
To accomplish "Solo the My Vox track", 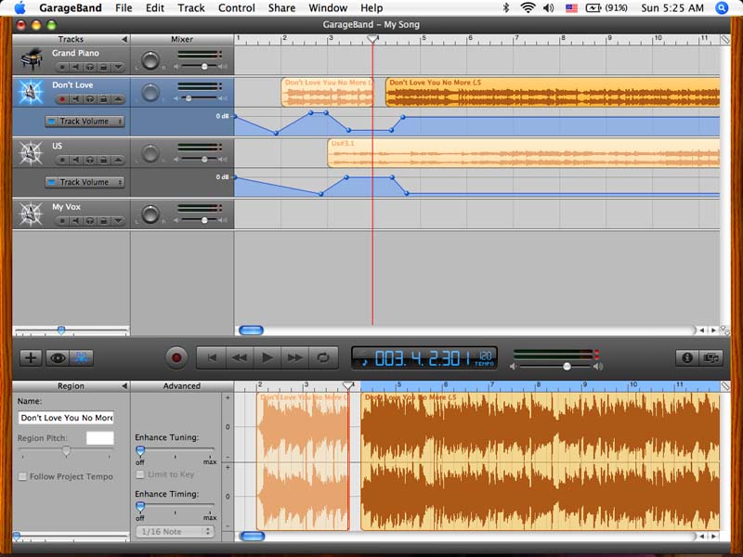I will tap(89, 221).
